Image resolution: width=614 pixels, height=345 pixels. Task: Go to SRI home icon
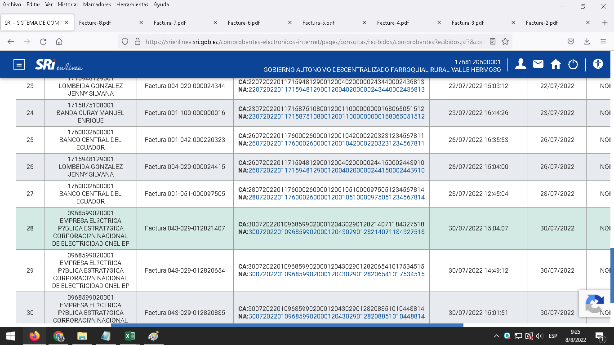pyautogui.click(x=556, y=64)
